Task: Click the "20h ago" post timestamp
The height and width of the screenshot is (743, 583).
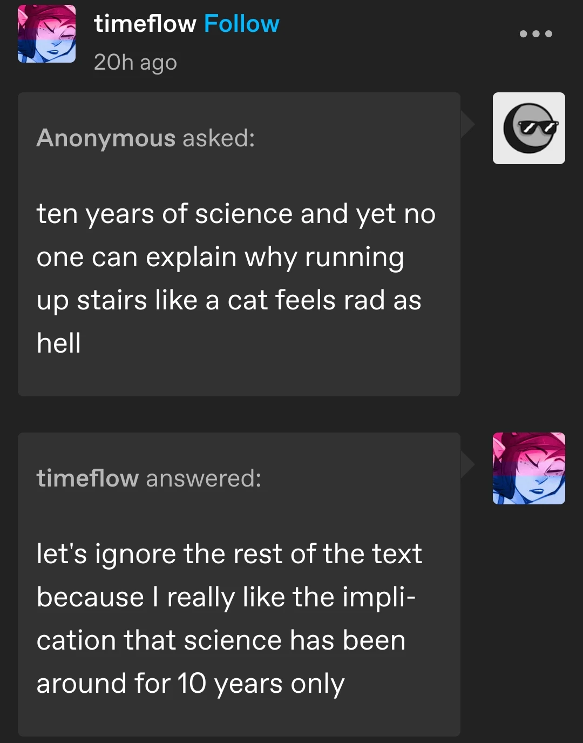Action: [135, 63]
